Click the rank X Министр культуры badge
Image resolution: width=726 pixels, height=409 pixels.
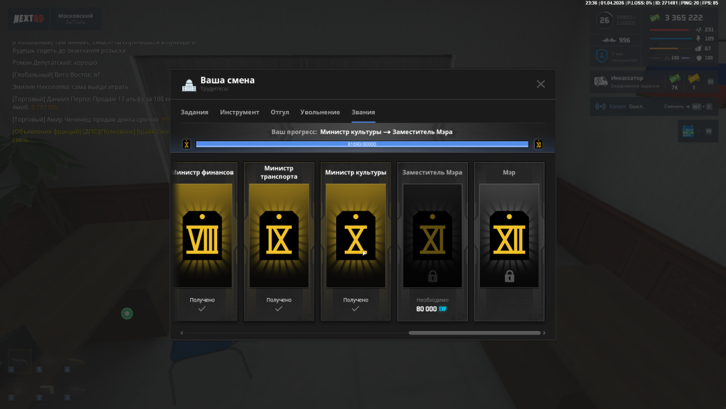356,235
